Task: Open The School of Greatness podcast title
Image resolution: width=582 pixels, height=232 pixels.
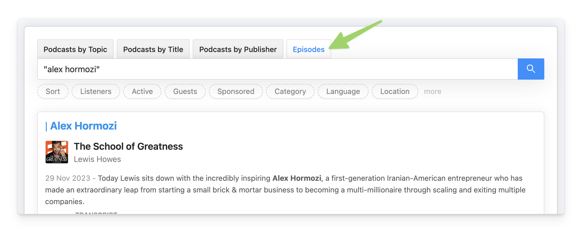Action: (128, 146)
